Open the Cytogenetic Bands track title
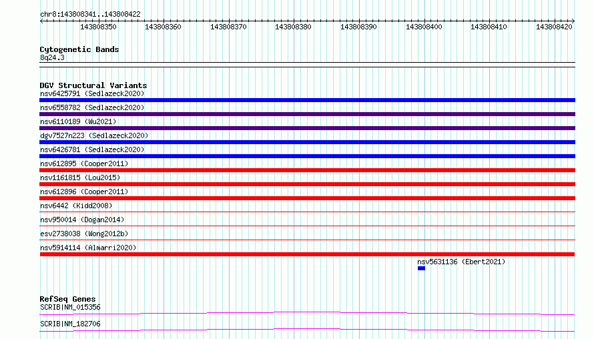The width and height of the screenshot is (594, 339). pyautogui.click(x=79, y=49)
